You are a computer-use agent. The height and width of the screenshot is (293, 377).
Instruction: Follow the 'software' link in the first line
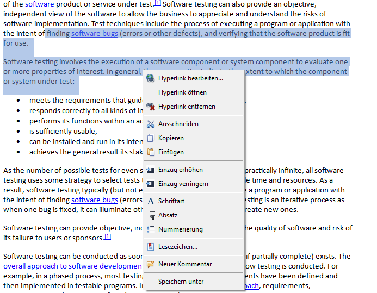pyautogui.click(x=39, y=5)
